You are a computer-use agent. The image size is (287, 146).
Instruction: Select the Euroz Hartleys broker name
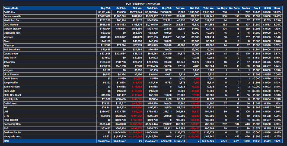click(x=12, y=87)
